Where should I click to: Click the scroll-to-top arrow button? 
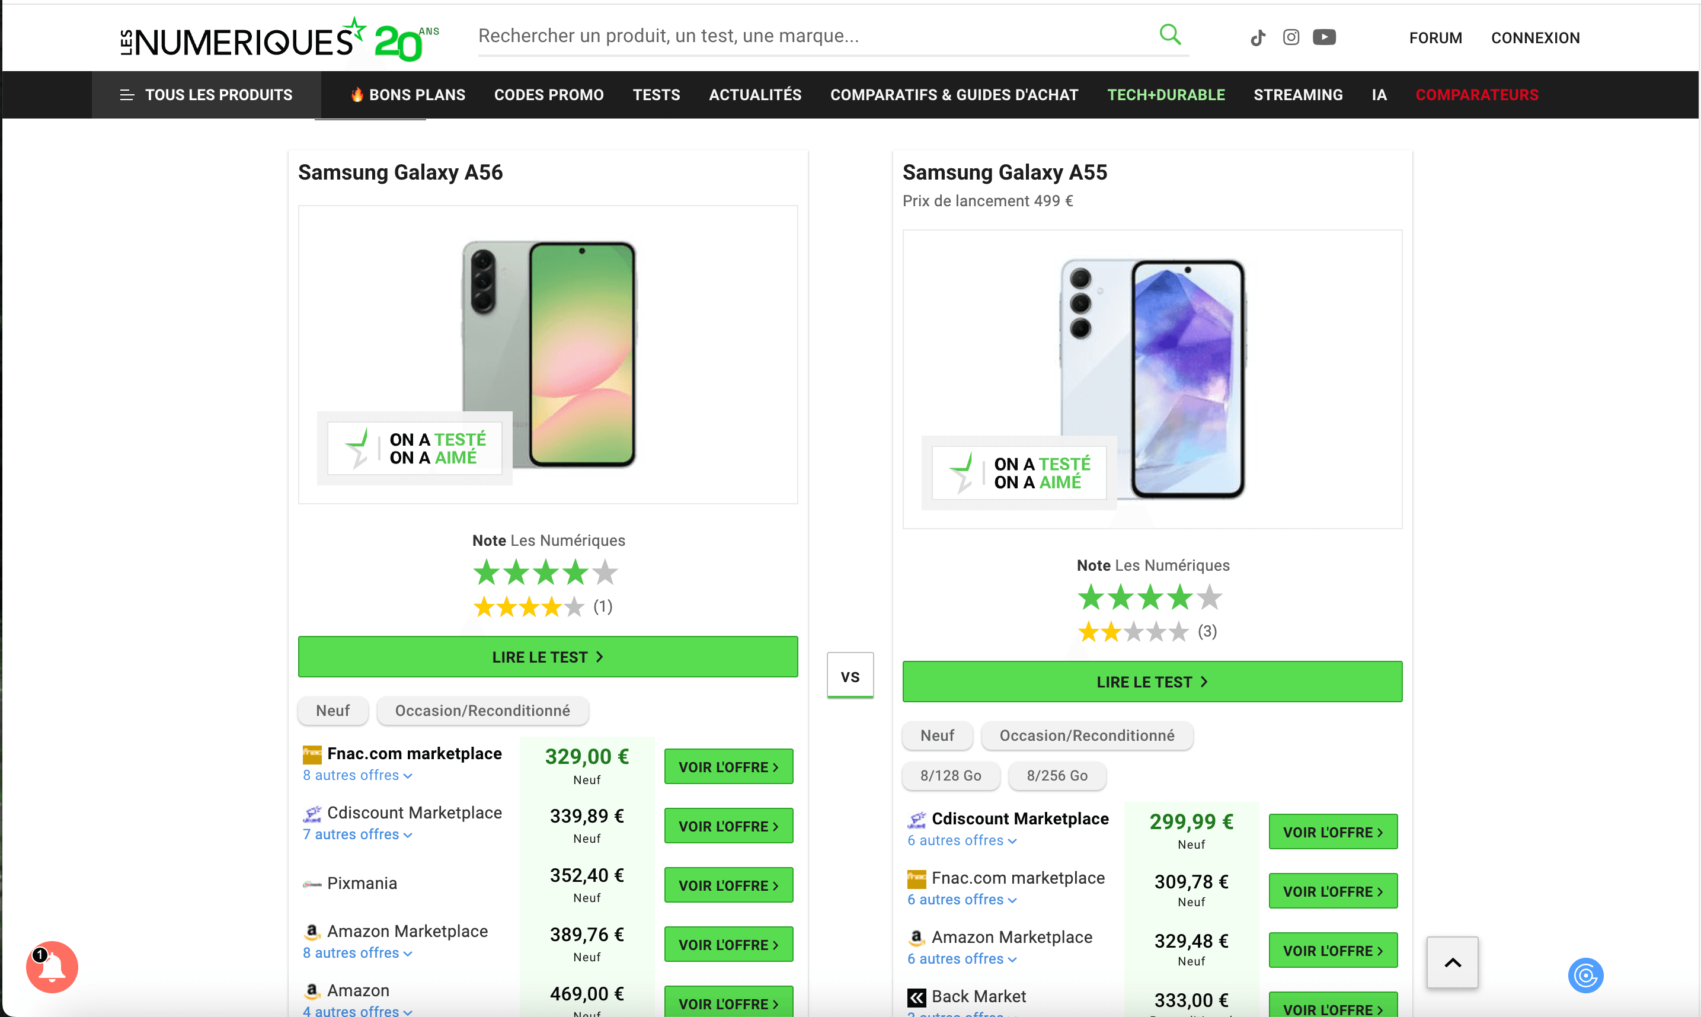1452,962
